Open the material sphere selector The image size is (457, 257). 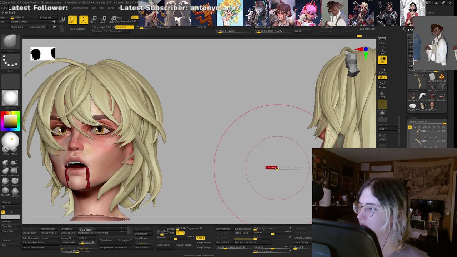10,98
